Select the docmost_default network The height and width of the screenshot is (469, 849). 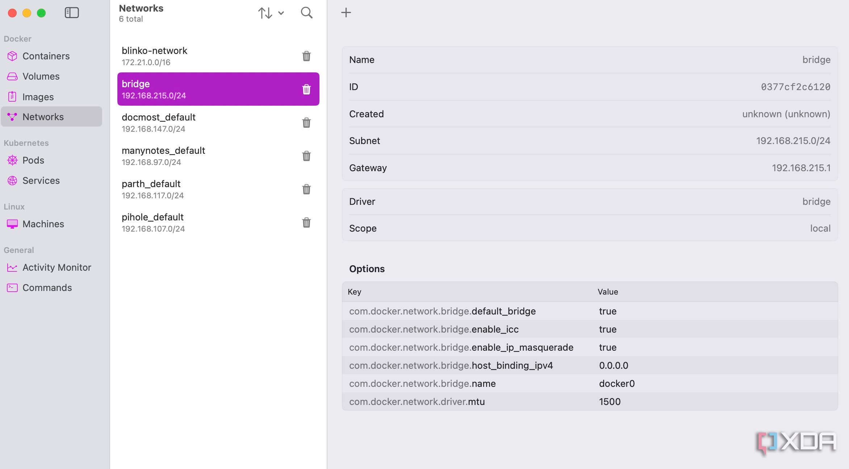(x=218, y=123)
